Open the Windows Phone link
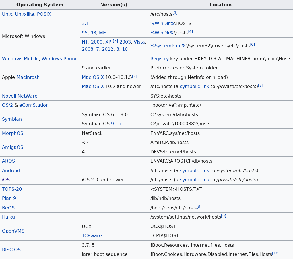 [60, 59]
